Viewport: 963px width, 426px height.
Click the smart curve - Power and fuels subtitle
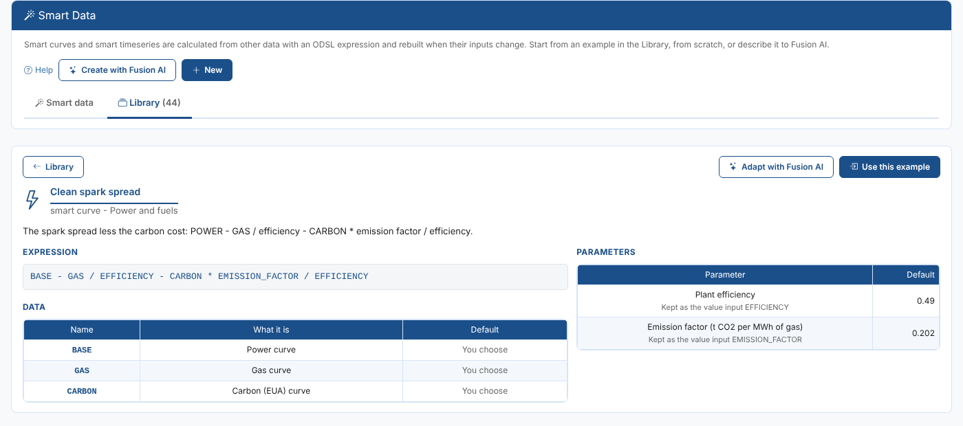114,210
